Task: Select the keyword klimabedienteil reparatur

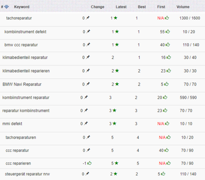Action: [x=25, y=57]
